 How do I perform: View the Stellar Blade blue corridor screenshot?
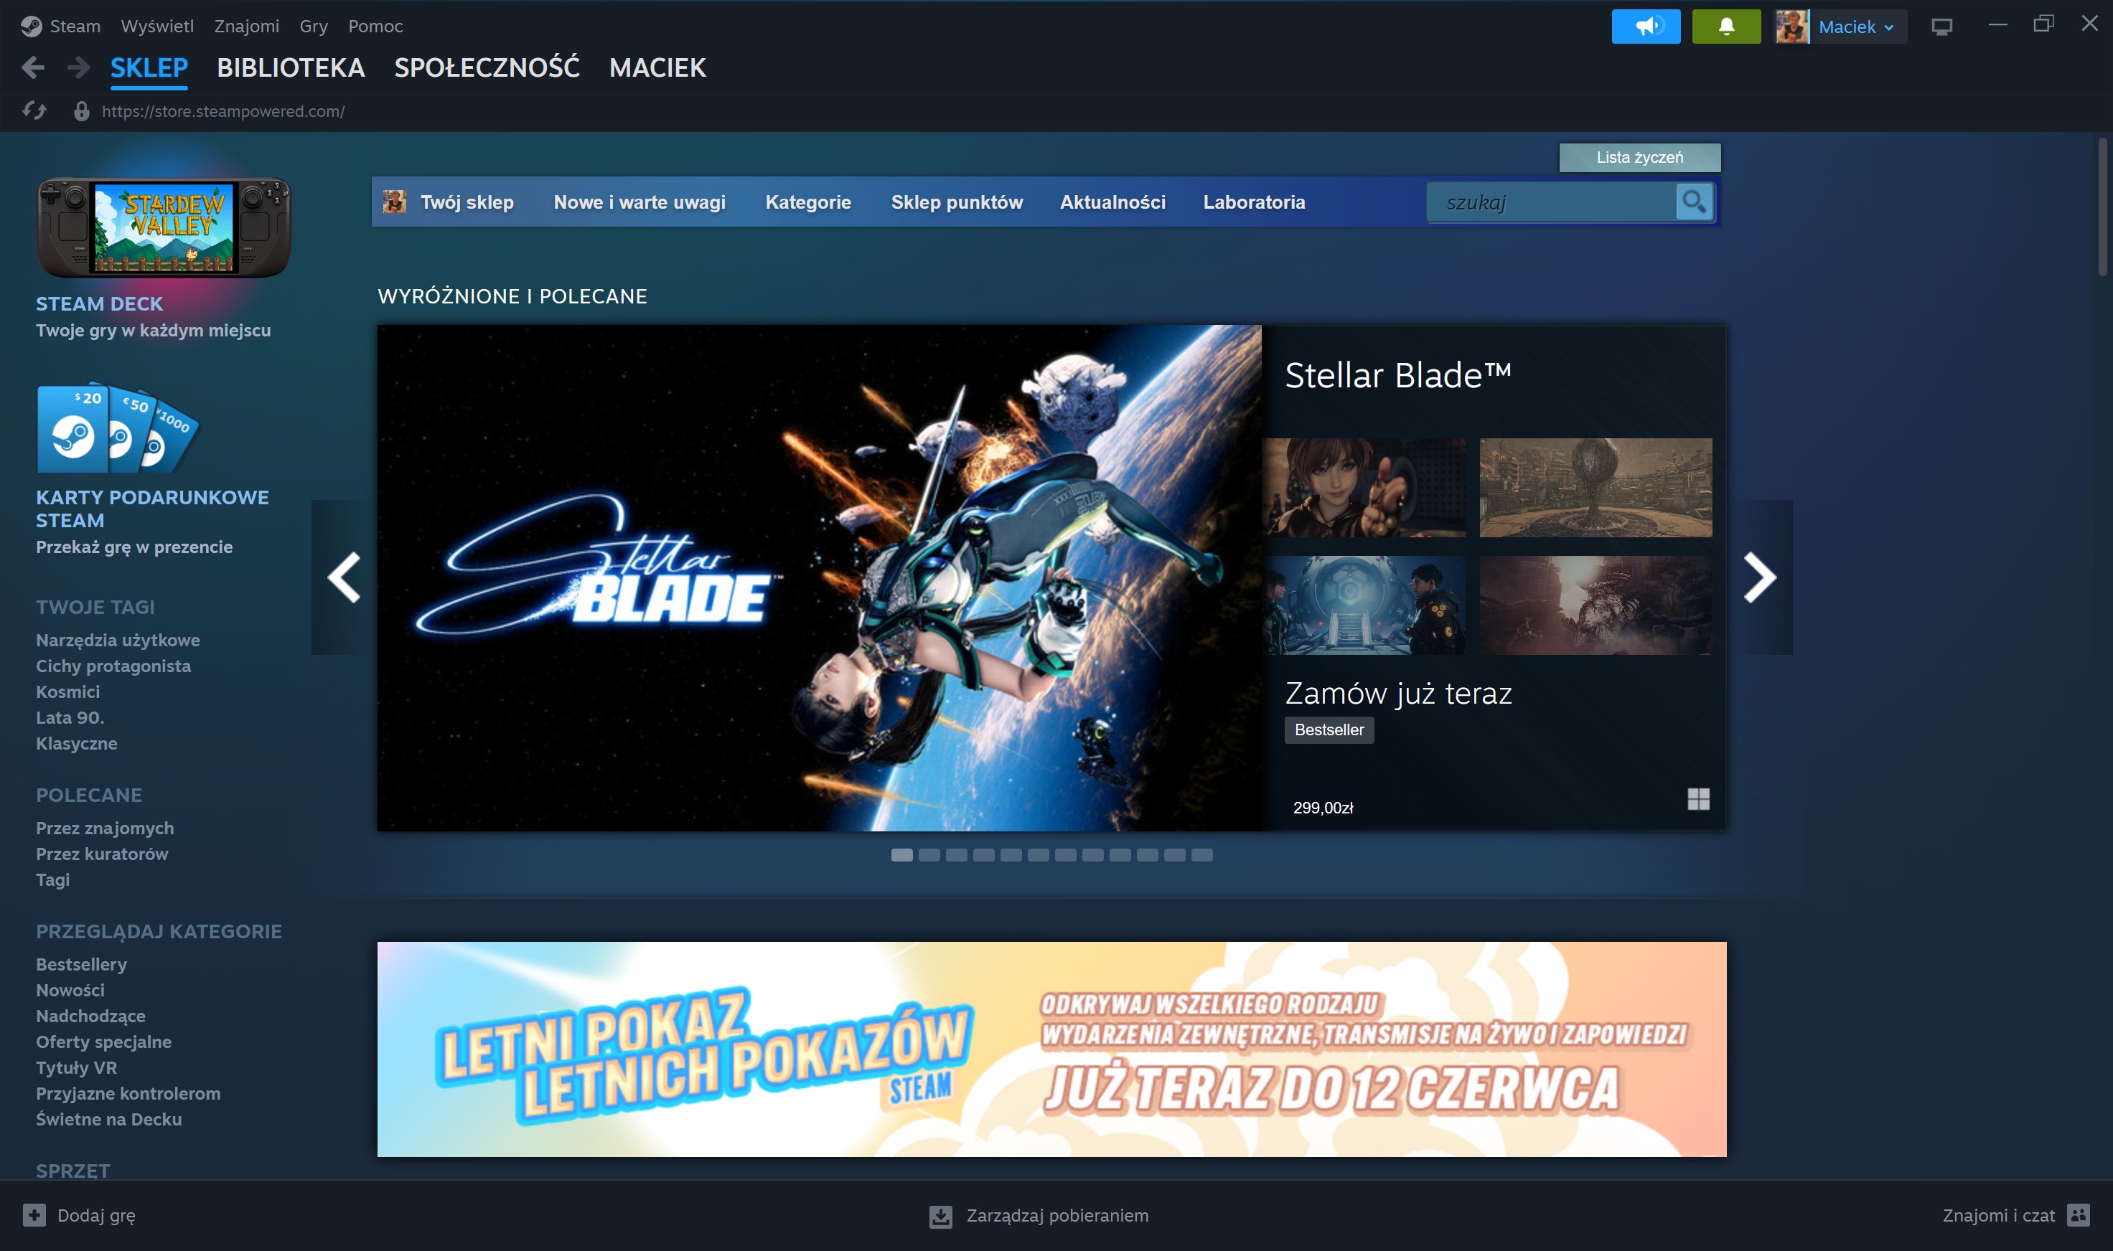point(1364,605)
